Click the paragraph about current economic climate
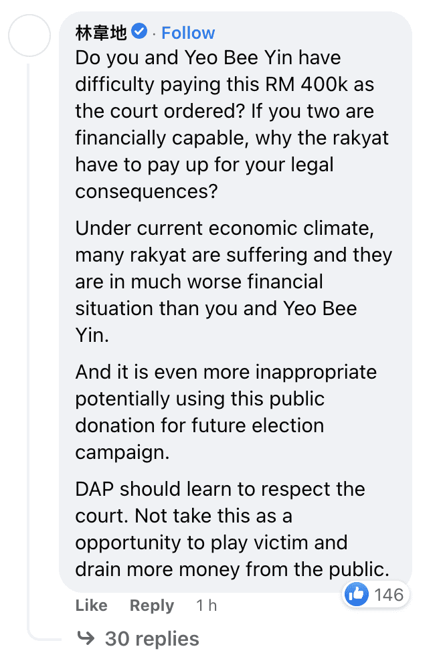The image size is (439, 657). coord(232,281)
